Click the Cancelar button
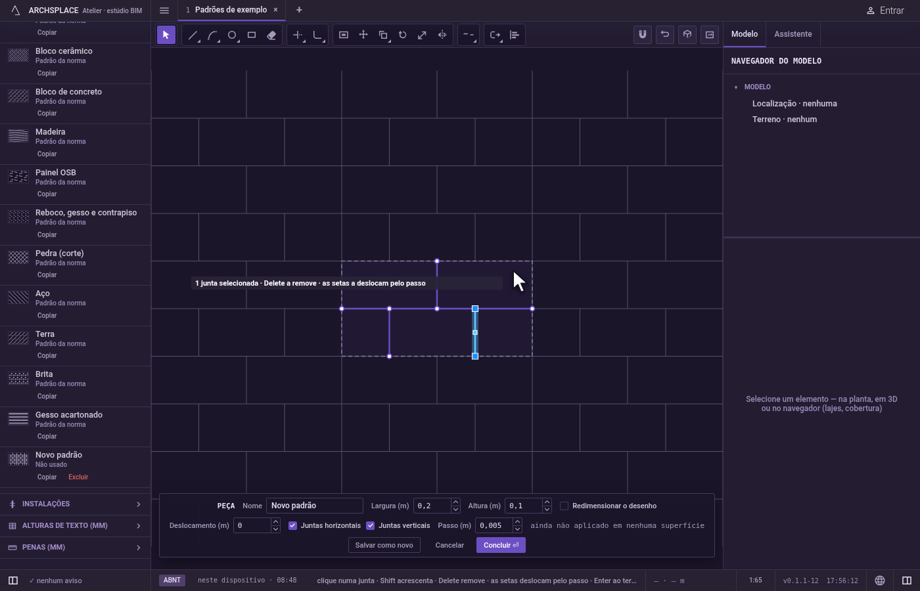920x591 pixels. pyautogui.click(x=449, y=545)
